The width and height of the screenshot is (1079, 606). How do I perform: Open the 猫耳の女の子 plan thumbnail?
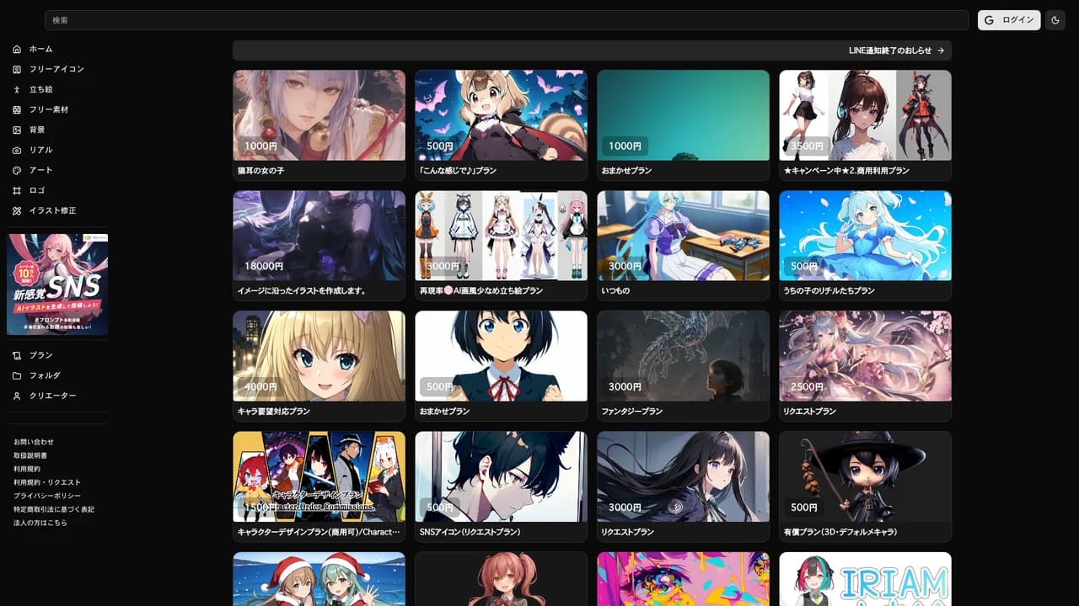tap(319, 115)
